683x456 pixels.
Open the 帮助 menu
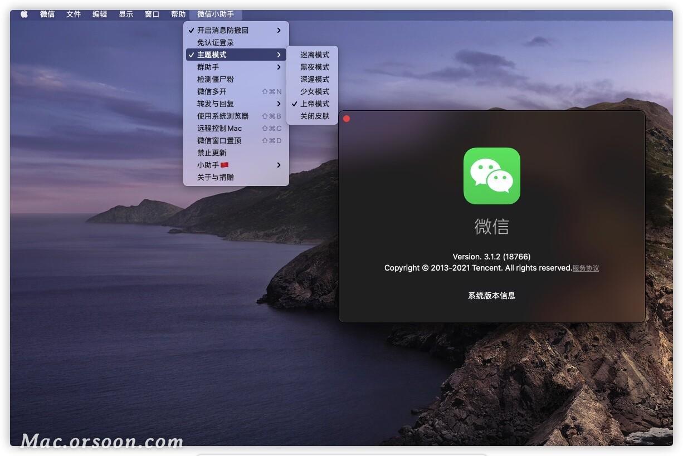[178, 14]
